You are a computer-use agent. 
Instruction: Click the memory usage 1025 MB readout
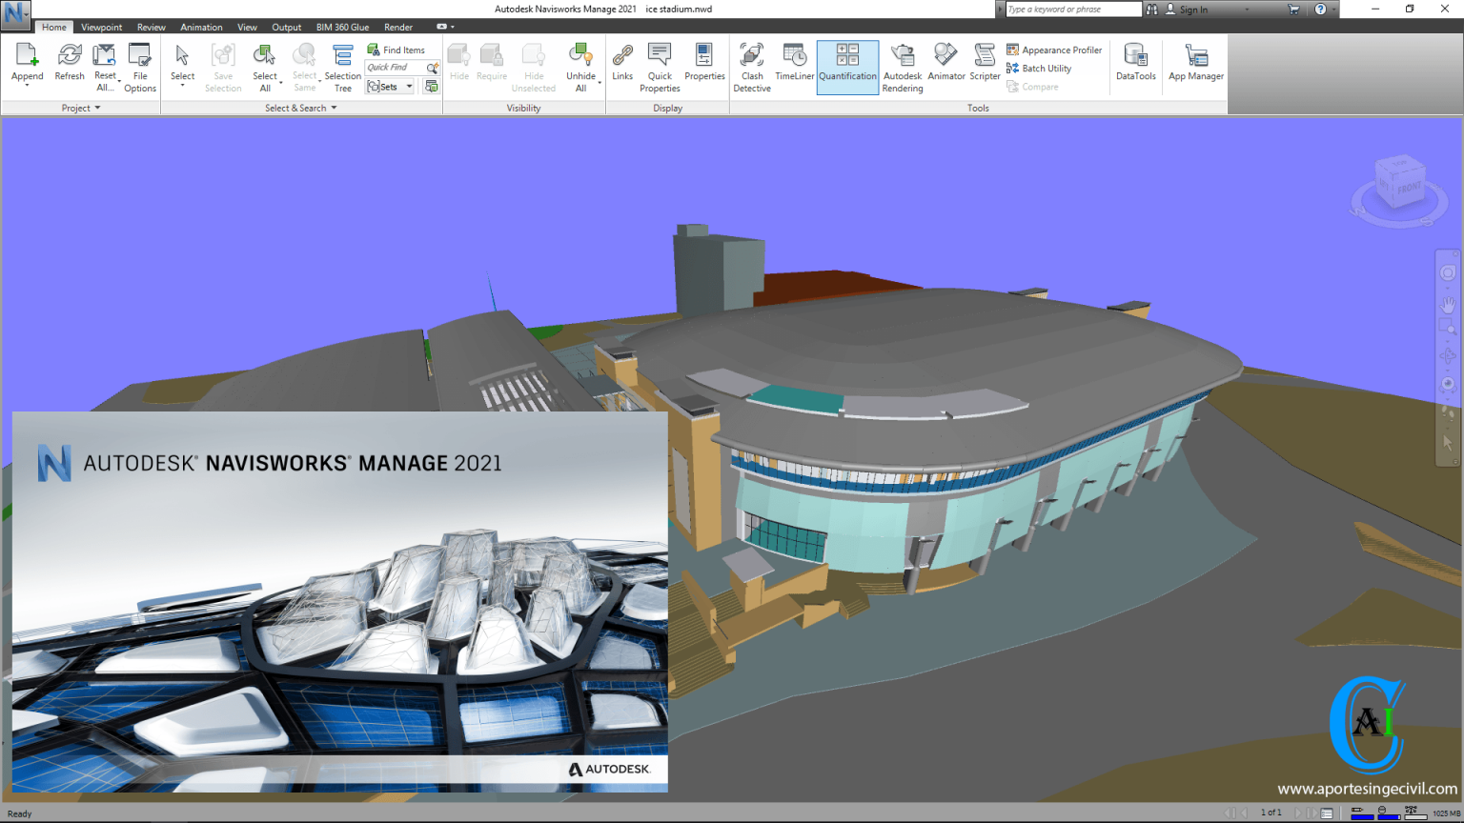tap(1446, 813)
